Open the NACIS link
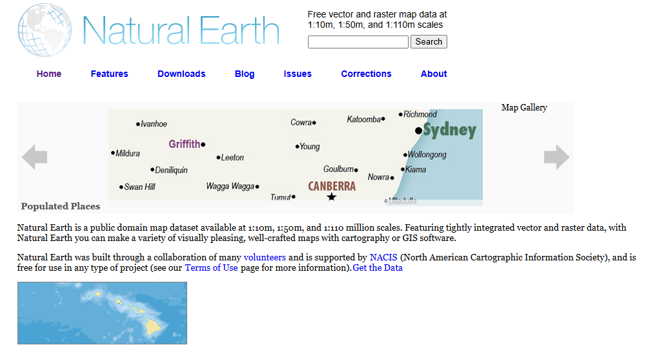 tap(383, 257)
